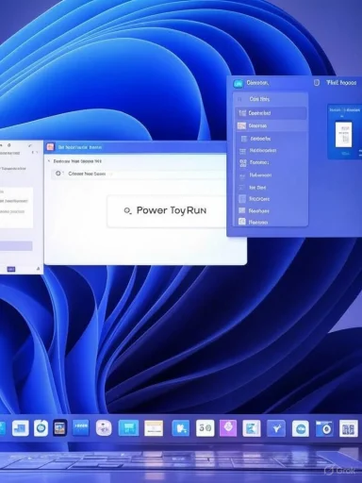Viewport: 362px width, 483px height.
Task: Open the blue dock icon with white Y arrow
Action: [276, 428]
